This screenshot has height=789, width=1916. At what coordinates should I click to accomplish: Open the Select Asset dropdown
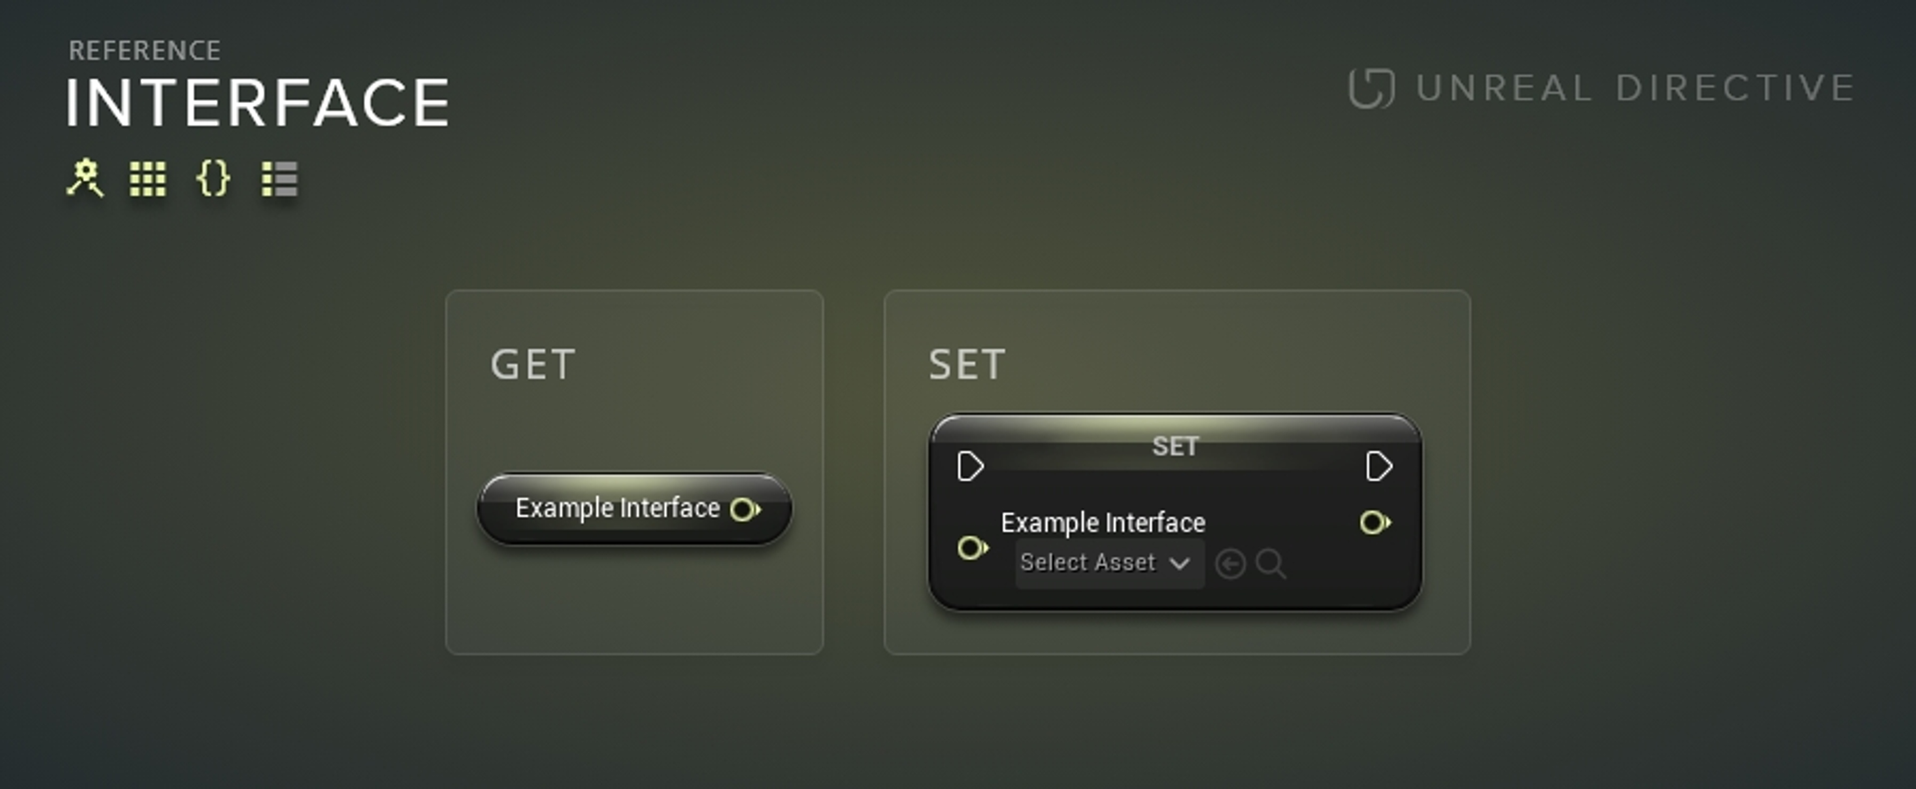pos(1108,563)
